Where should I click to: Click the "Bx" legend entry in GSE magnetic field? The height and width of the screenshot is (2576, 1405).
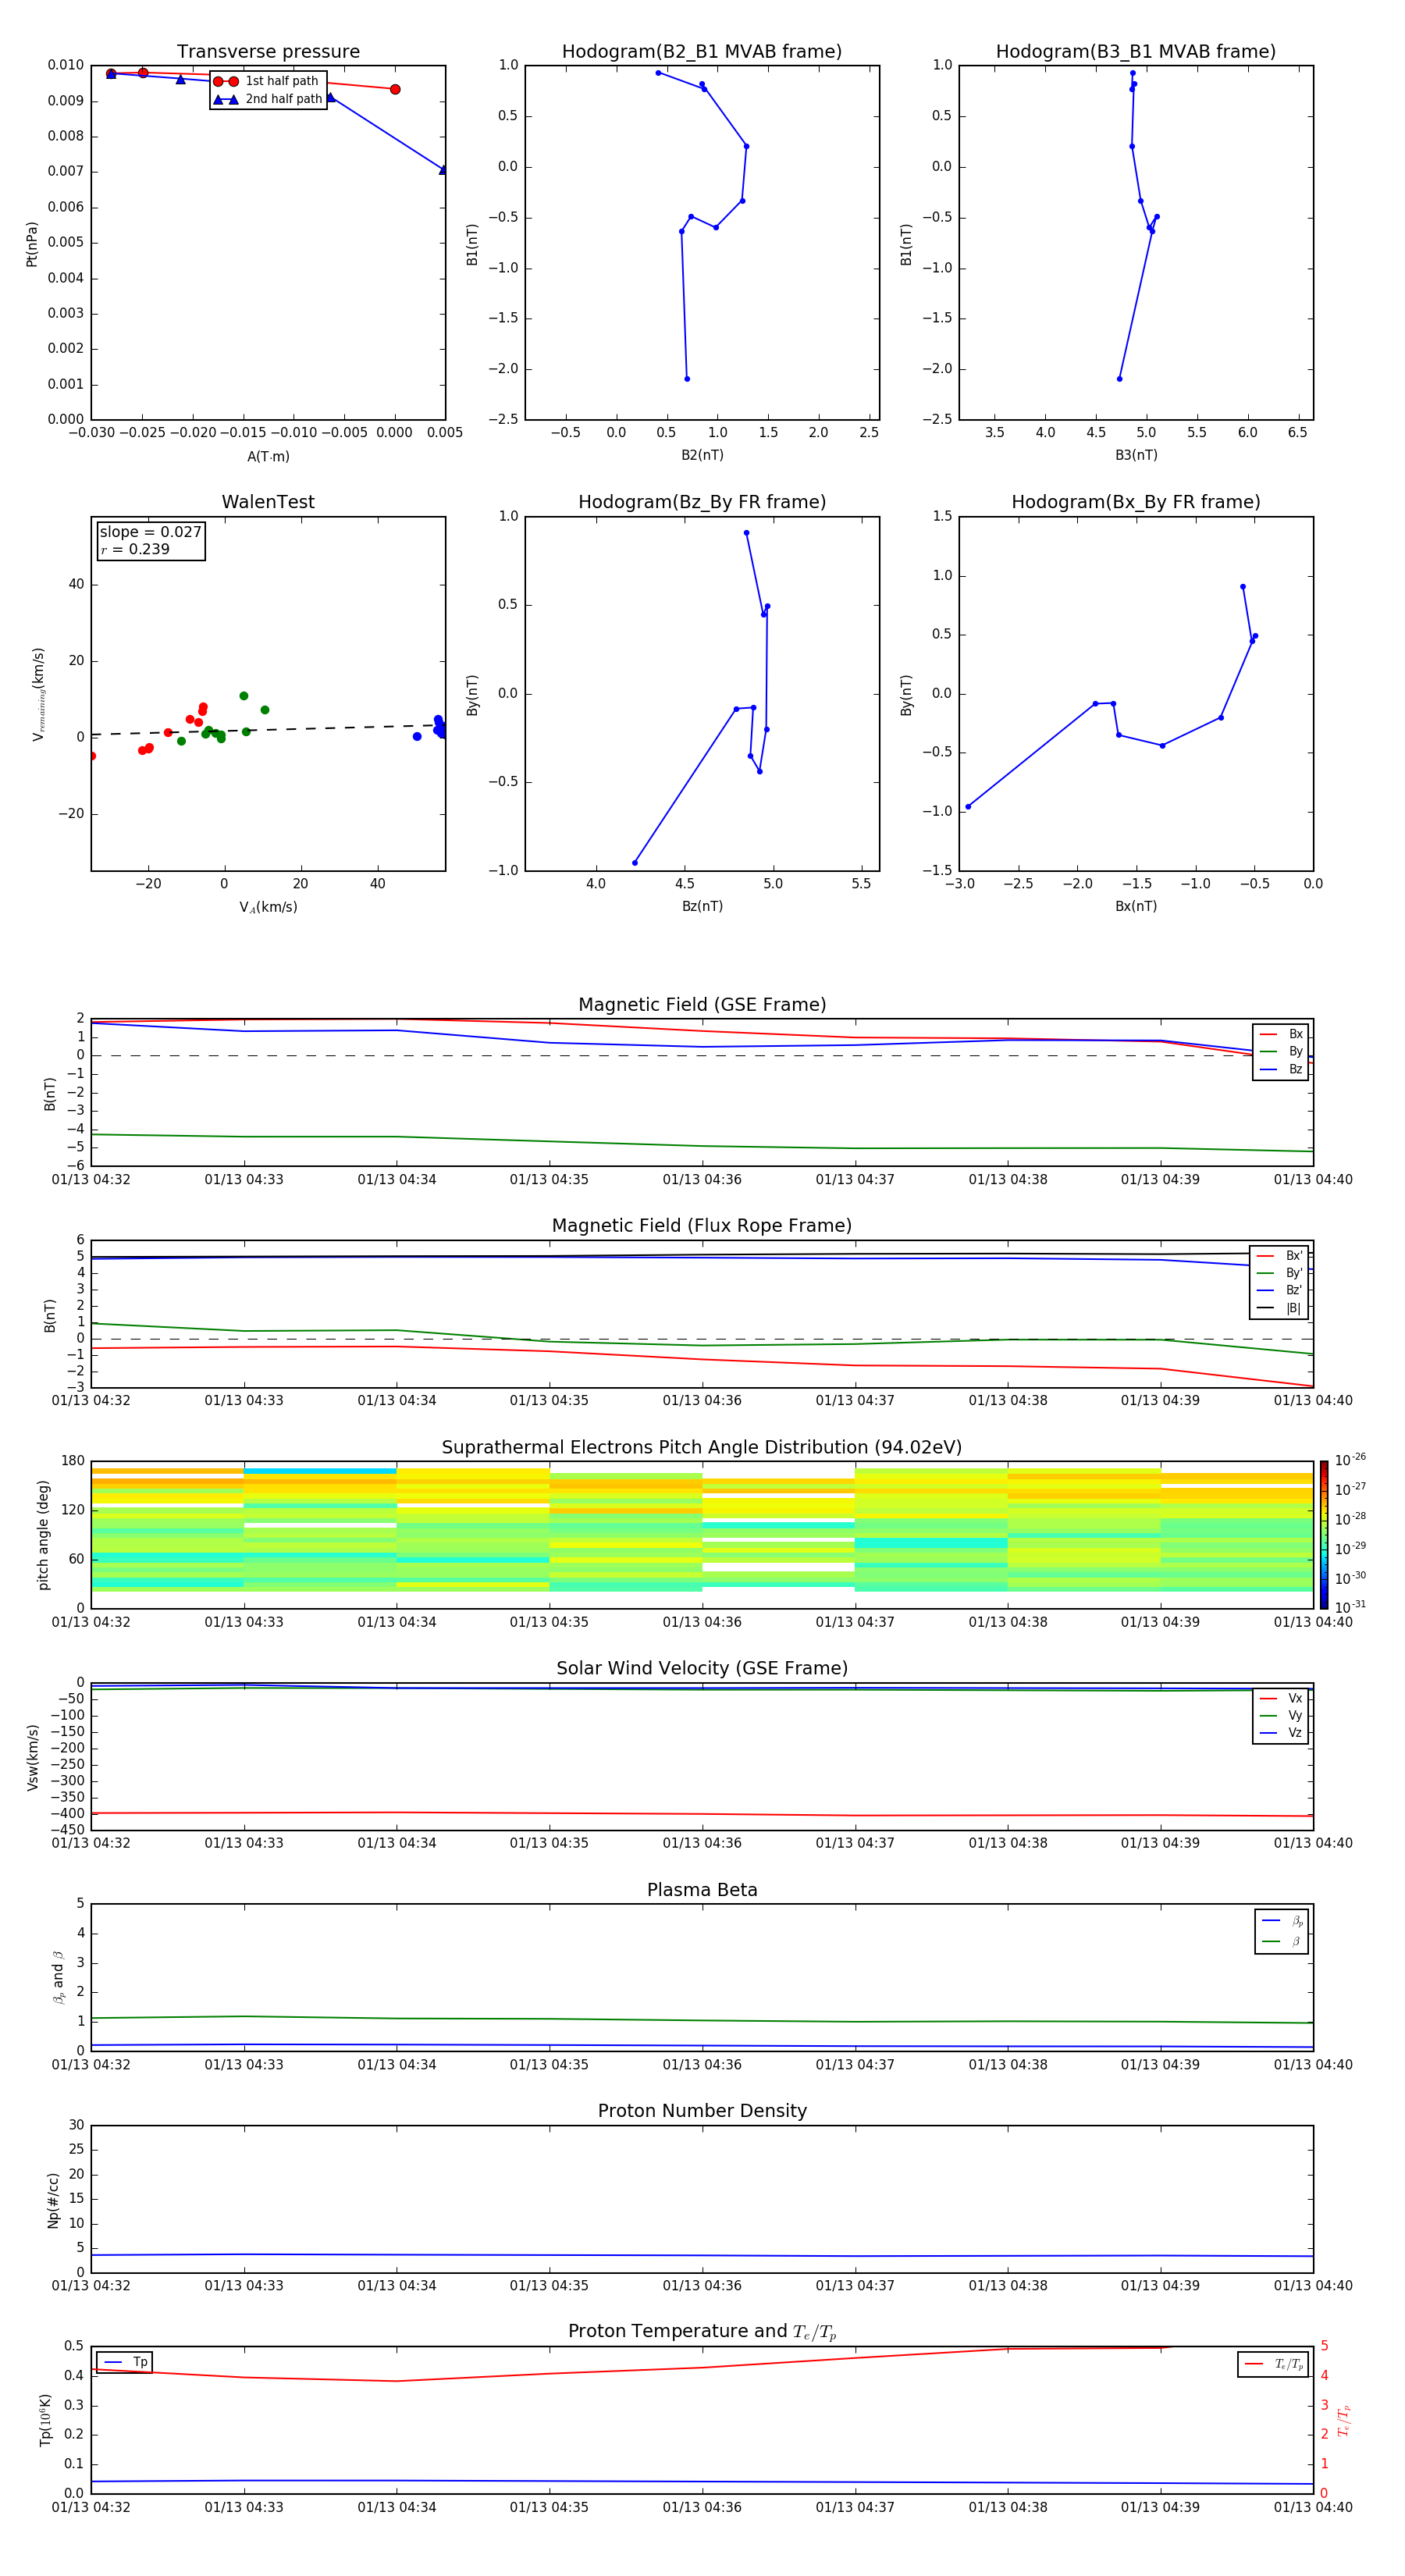1282,1034
